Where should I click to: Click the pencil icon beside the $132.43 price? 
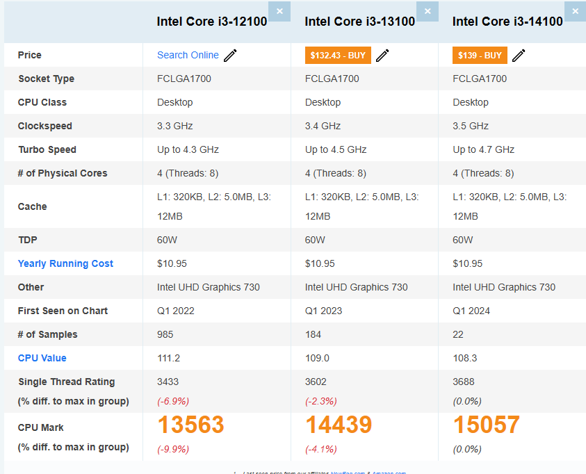click(x=382, y=56)
